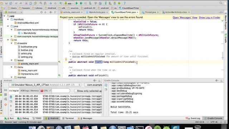The width and height of the screenshot is (229, 129).
Task: Open the app run configuration dropdown
Action: coord(69,3)
